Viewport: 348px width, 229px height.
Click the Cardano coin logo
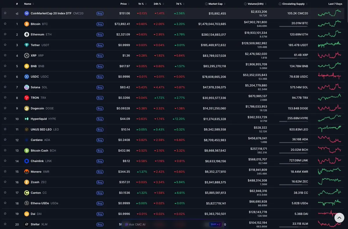coord(27,140)
